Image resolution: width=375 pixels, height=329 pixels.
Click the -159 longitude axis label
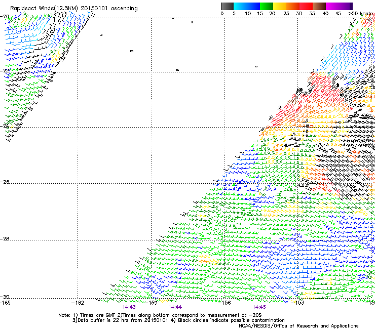pos(151,303)
